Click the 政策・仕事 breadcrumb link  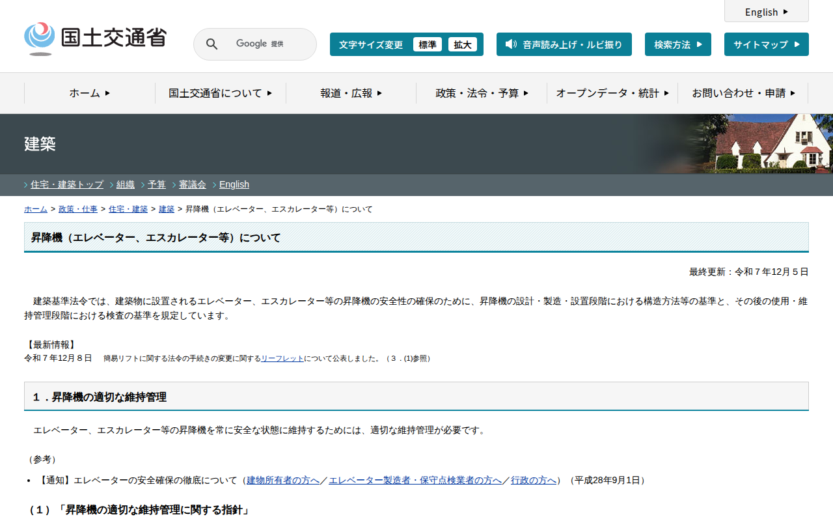pyautogui.click(x=78, y=209)
